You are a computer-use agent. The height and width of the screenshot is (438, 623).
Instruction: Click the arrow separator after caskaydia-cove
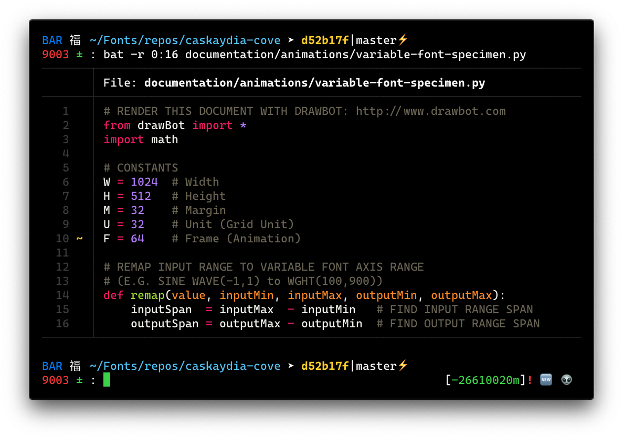pyautogui.click(x=290, y=40)
